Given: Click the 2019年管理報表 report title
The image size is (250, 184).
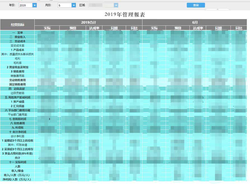Looking at the screenshot, I should (x=125, y=15).
